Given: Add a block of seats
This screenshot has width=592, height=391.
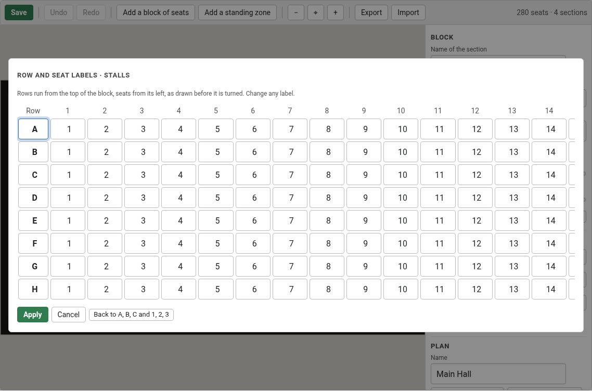Looking at the screenshot, I should 156,12.
